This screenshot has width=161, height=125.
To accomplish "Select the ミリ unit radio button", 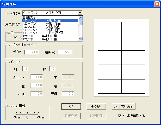I will coord(16,37).
